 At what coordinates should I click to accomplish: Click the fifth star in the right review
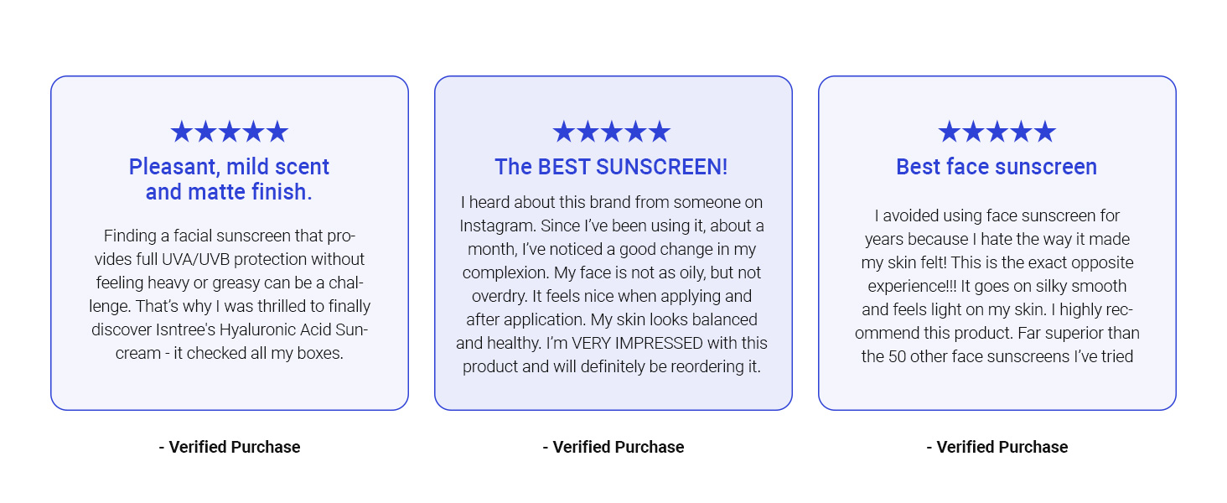[x=1044, y=132]
